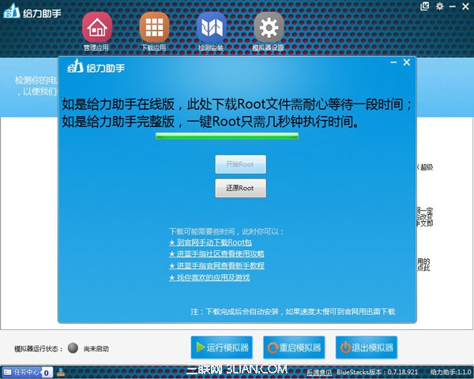Image resolution: width=474 pixels, height=379 pixels.
Task: Open link 进蓝手指社区查看使用攻略
Action: point(216,254)
